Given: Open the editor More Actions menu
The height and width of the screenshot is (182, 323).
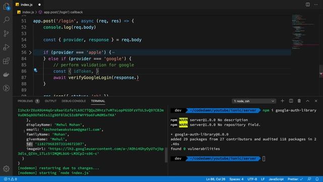Looking at the screenshot, I should tap(316, 5).
